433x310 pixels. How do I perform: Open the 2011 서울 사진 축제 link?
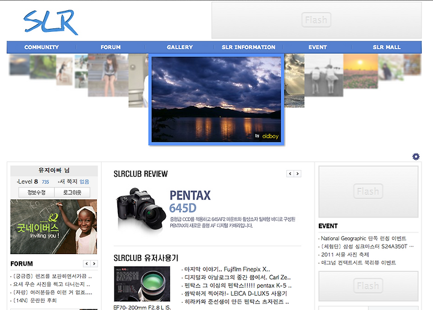pyautogui.click(x=345, y=254)
